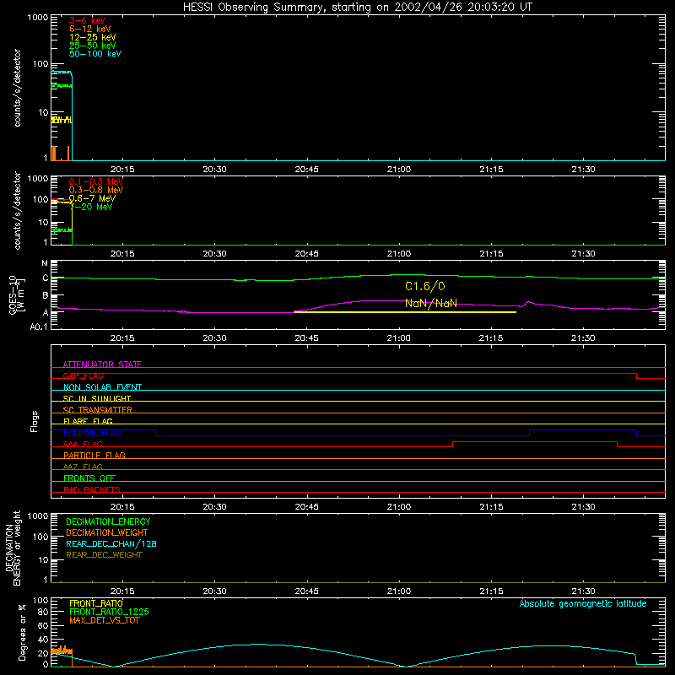The width and height of the screenshot is (675, 675).
Task: Click the 0.8-7 MeV legend label
Action: [x=92, y=198]
